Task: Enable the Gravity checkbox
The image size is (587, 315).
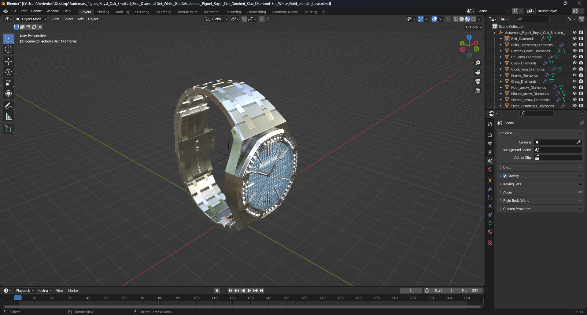Action: click(505, 176)
